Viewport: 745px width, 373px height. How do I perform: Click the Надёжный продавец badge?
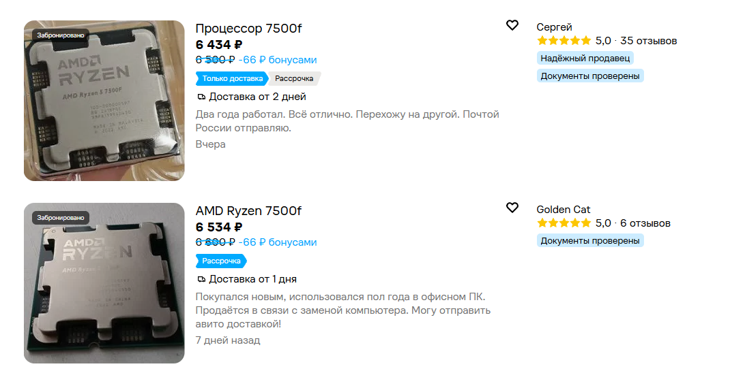pos(585,59)
